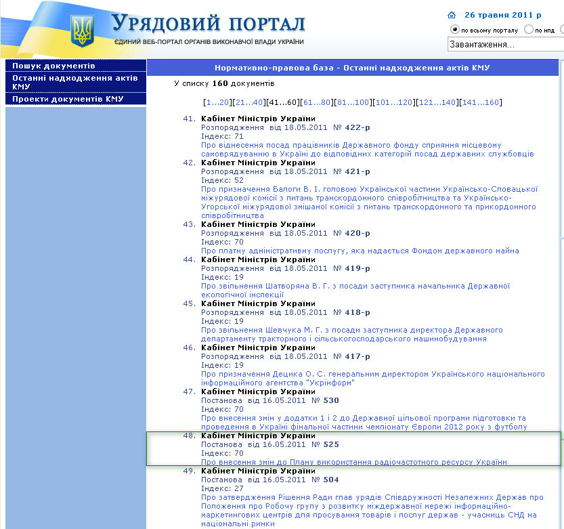Click the home icon beside the date

(452, 15)
